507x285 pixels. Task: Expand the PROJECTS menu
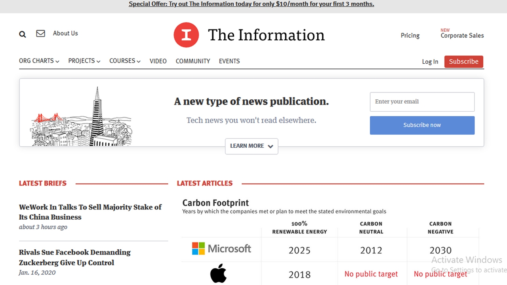[x=84, y=61]
